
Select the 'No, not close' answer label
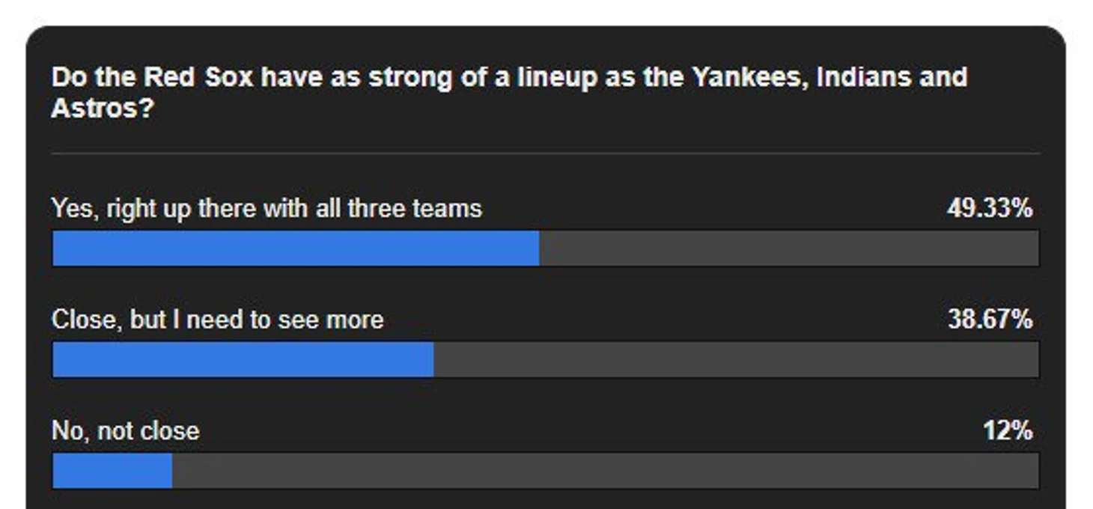pos(125,430)
